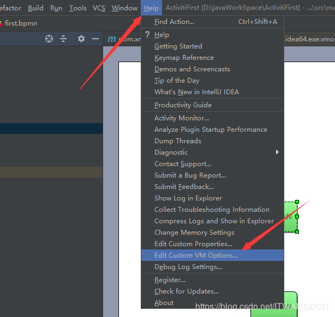Image resolution: width=335 pixels, height=317 pixels.
Task: Click Check for Updates
Action: click(186, 291)
